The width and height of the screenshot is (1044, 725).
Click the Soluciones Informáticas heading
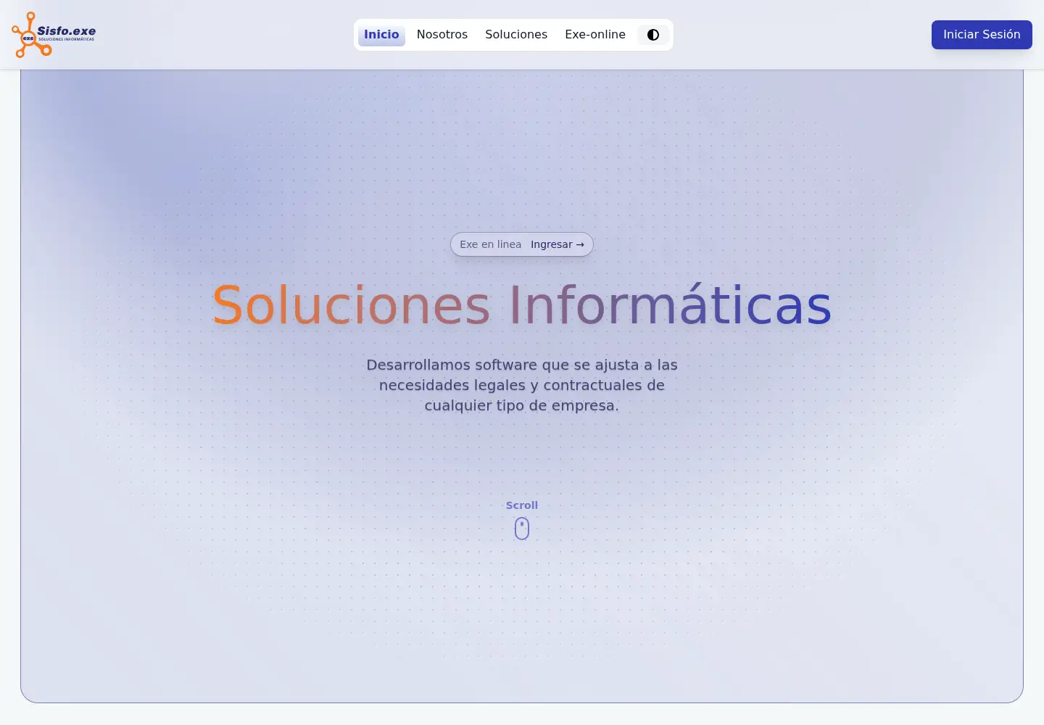tap(522, 305)
